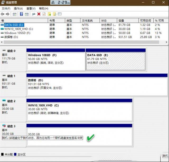Screen dimensions: 169x162
Task: Click the 磁盘 0 label
Action: [x=11, y=51]
